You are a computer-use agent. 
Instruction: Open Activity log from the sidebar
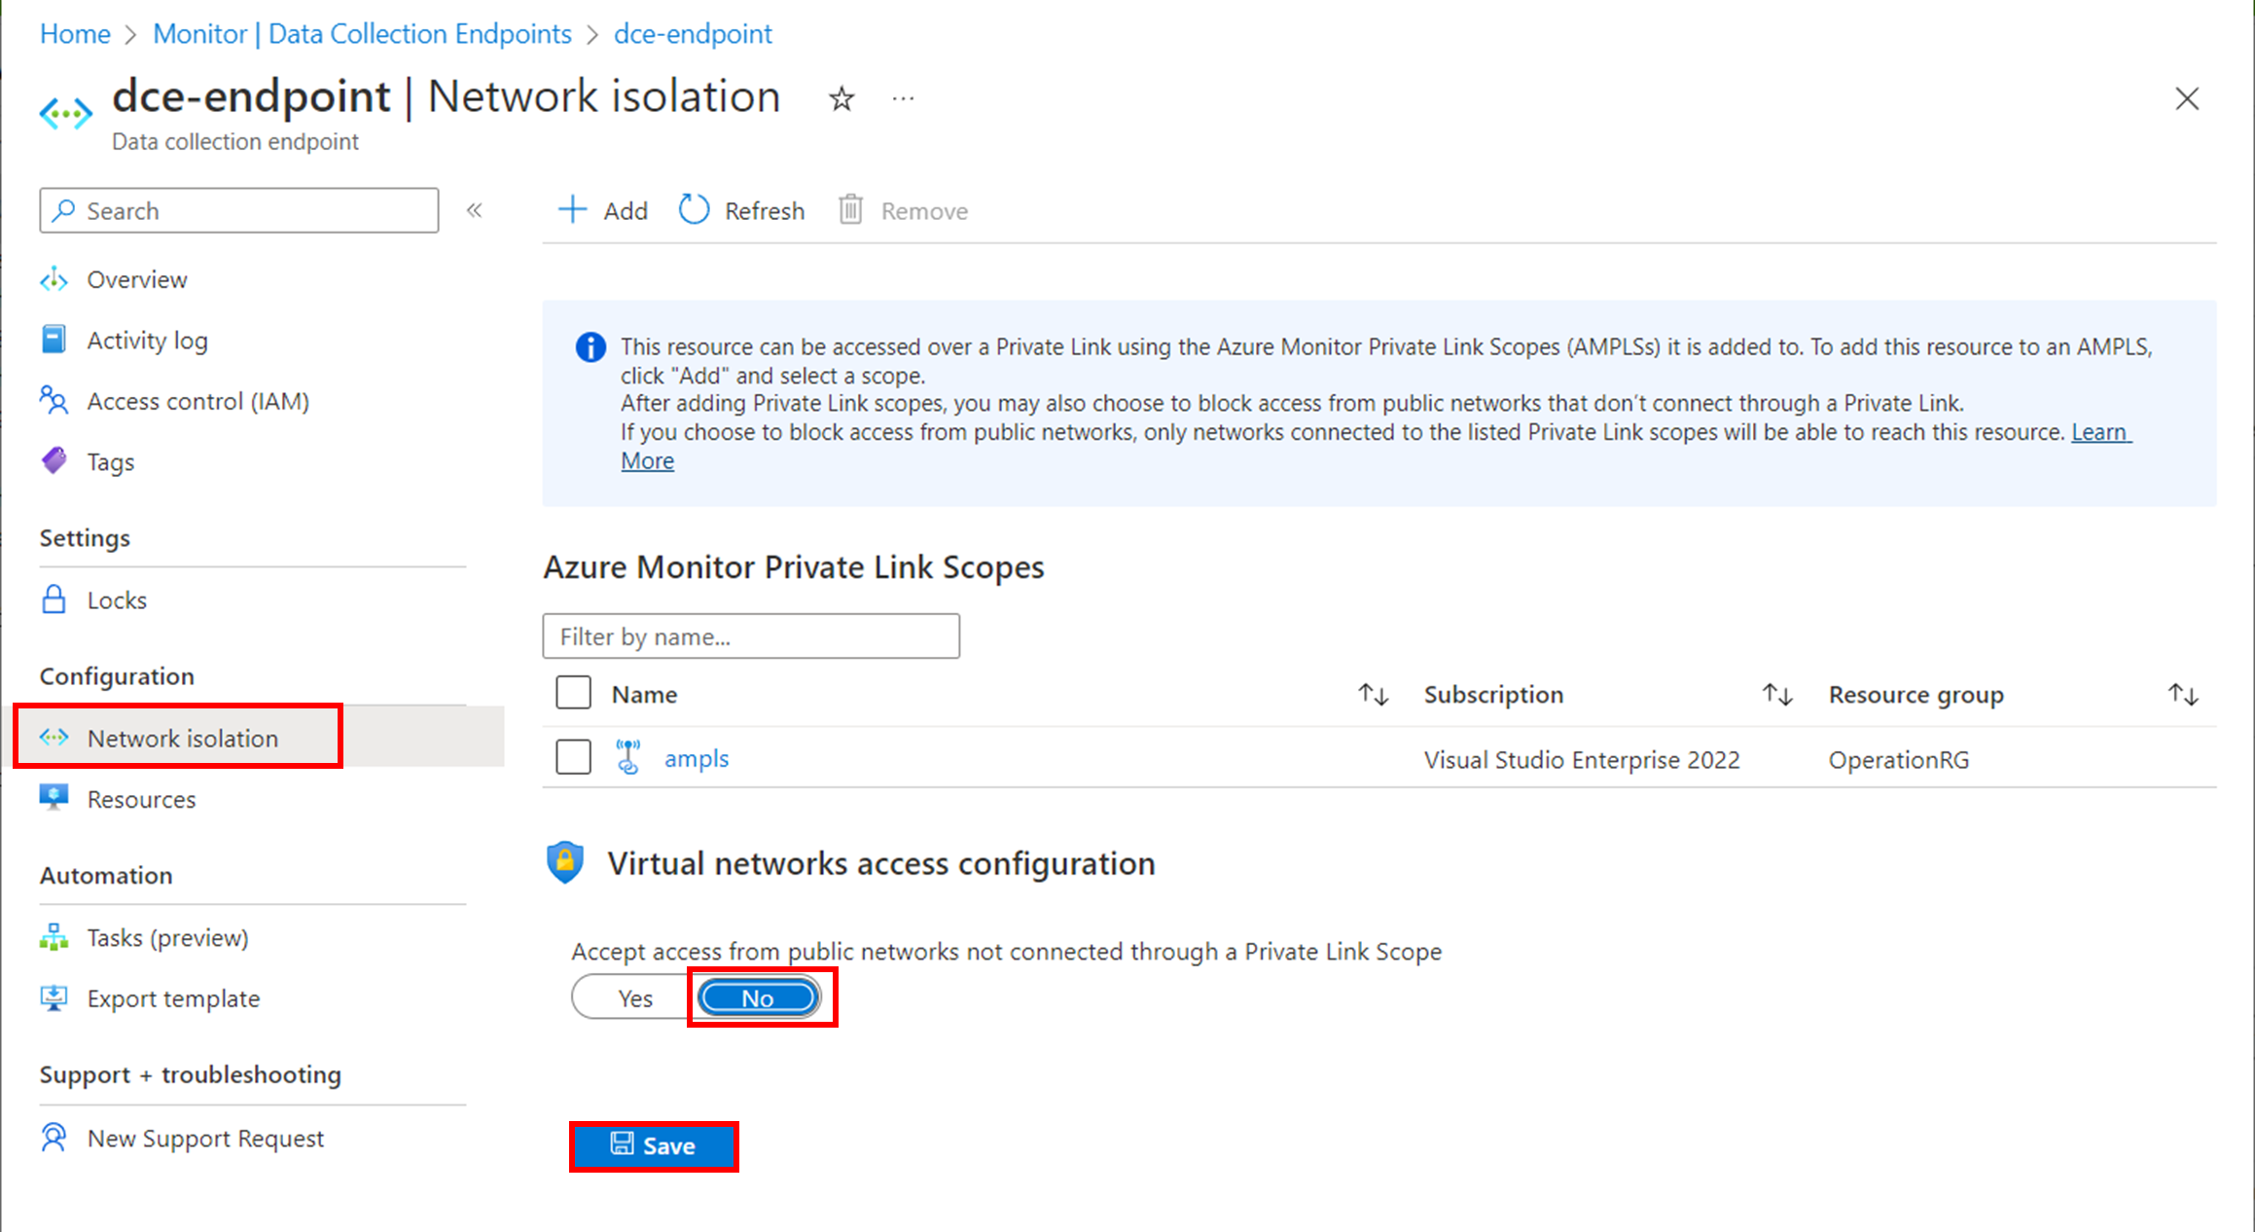pyautogui.click(x=147, y=340)
